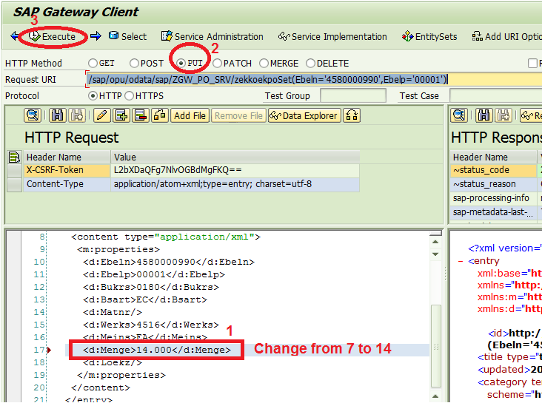Select the X-CSRF-Token header cell
542x403 pixels.
(x=67, y=170)
